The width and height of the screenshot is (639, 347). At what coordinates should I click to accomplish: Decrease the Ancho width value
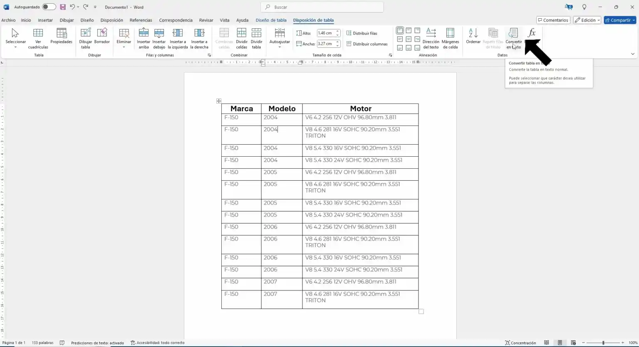click(338, 45)
